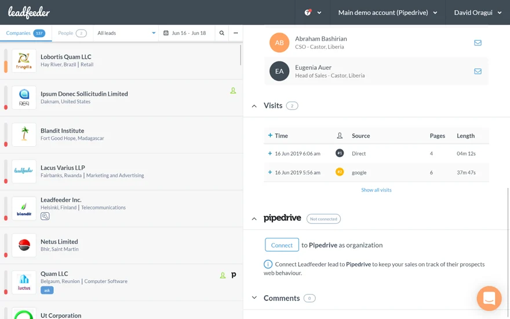Image resolution: width=510 pixels, height=319 pixels.
Task: Click the lead list vertical scrollbar
Action: click(x=241, y=55)
